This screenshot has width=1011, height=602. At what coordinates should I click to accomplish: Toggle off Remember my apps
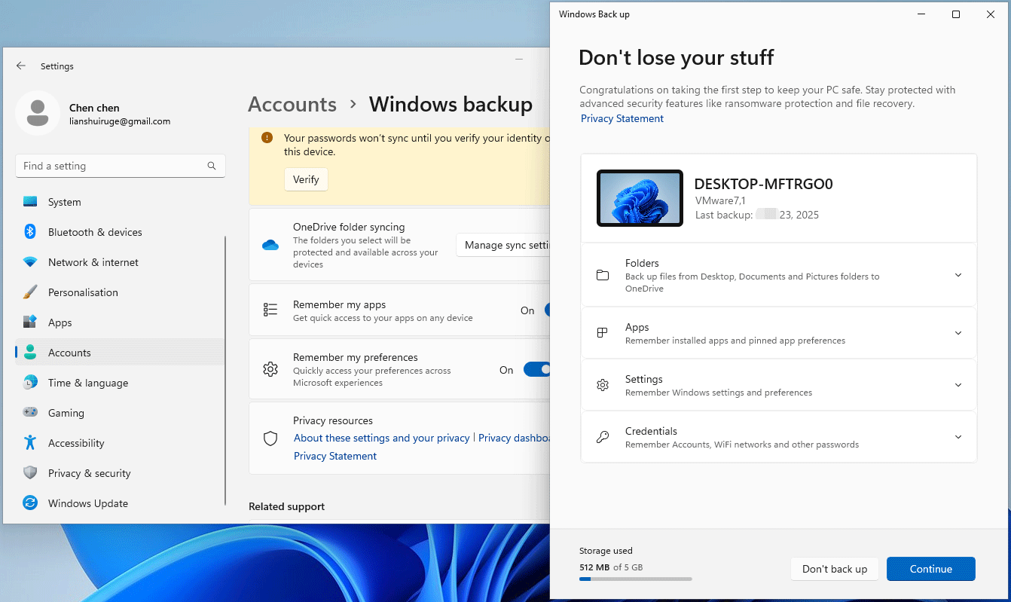point(544,310)
